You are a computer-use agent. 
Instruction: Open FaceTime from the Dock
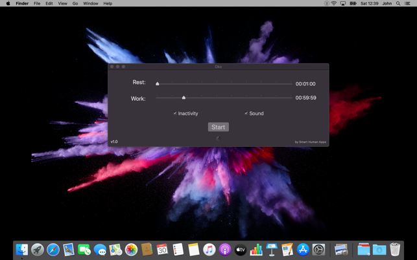point(84,250)
